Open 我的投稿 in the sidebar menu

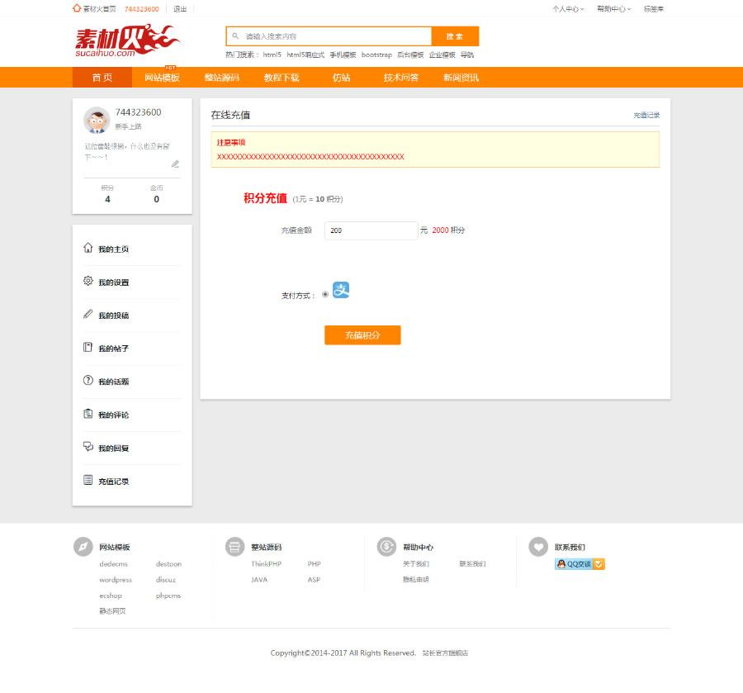[x=113, y=316]
